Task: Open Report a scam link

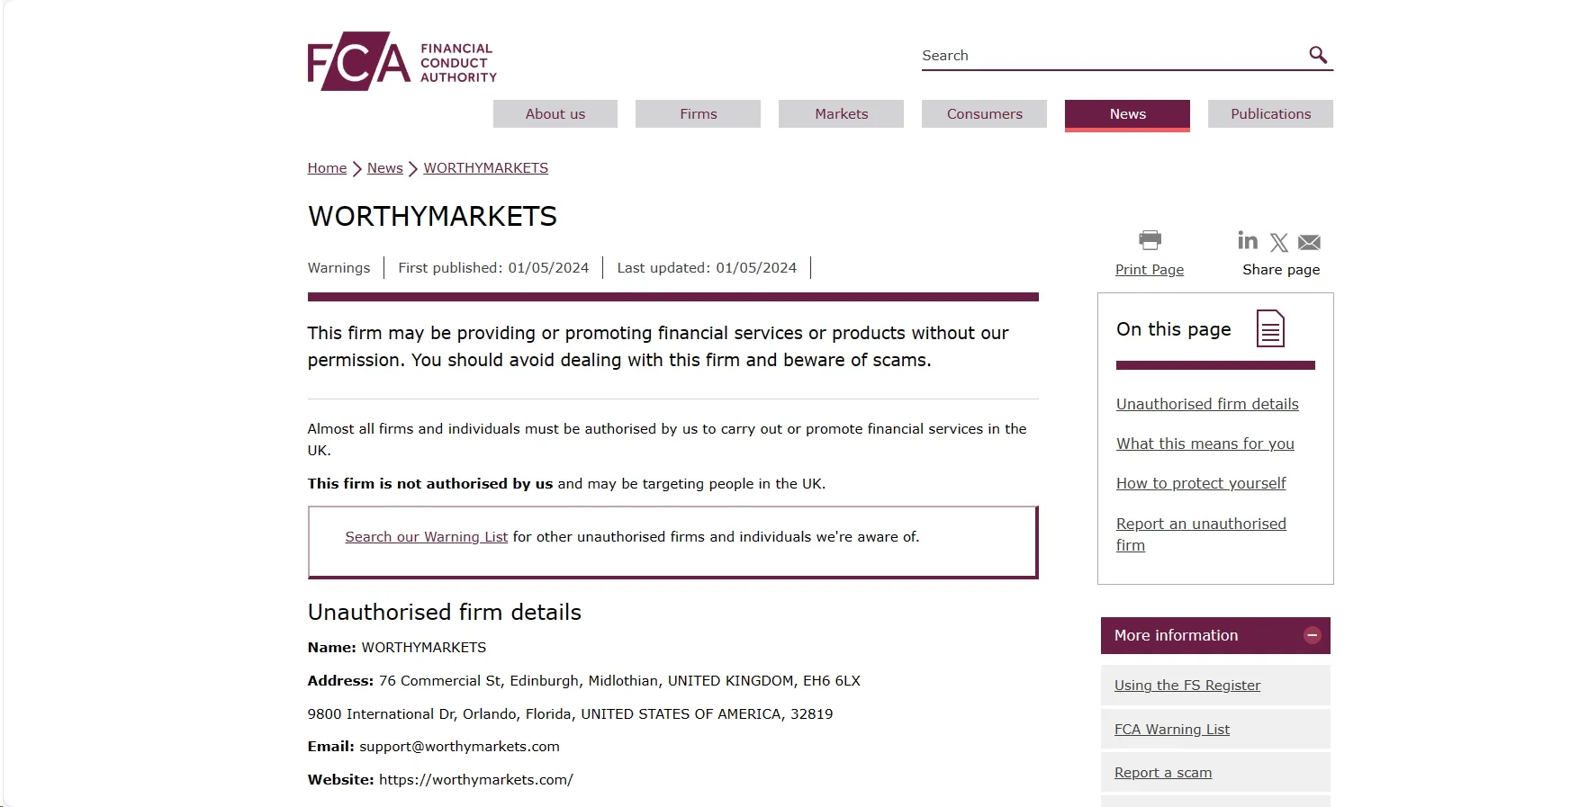Action: [x=1163, y=773]
